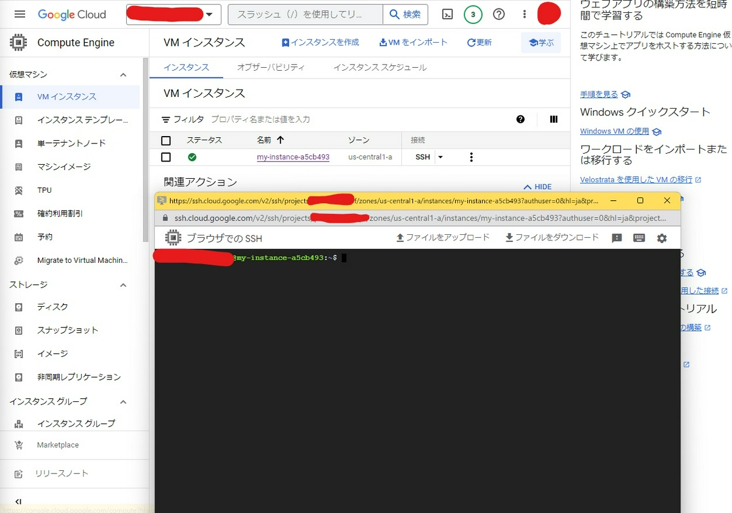Open スナップショット in sidebar

[70, 330]
